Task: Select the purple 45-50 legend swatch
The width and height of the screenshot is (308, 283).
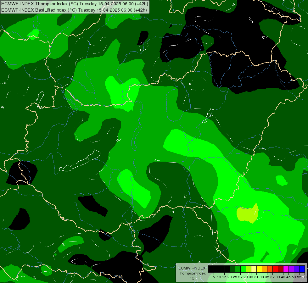Action: [x=291, y=269]
